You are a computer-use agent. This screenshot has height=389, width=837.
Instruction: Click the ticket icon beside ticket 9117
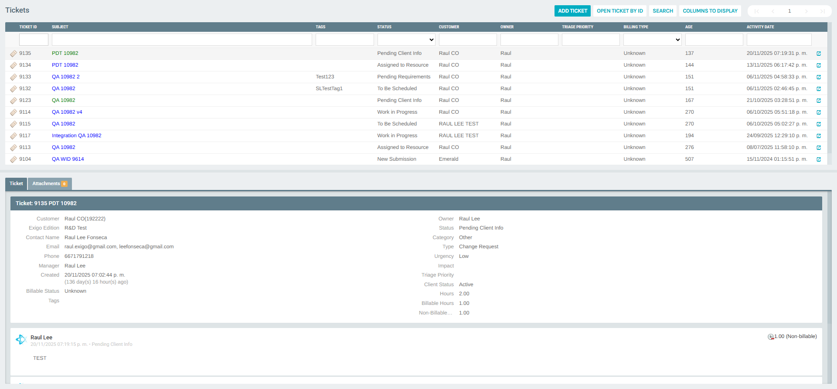pos(14,136)
